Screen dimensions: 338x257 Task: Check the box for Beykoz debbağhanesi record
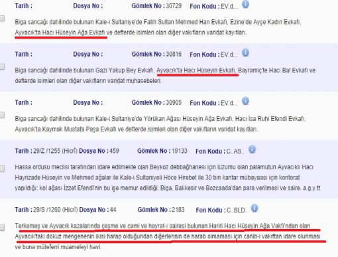(x=2, y=169)
